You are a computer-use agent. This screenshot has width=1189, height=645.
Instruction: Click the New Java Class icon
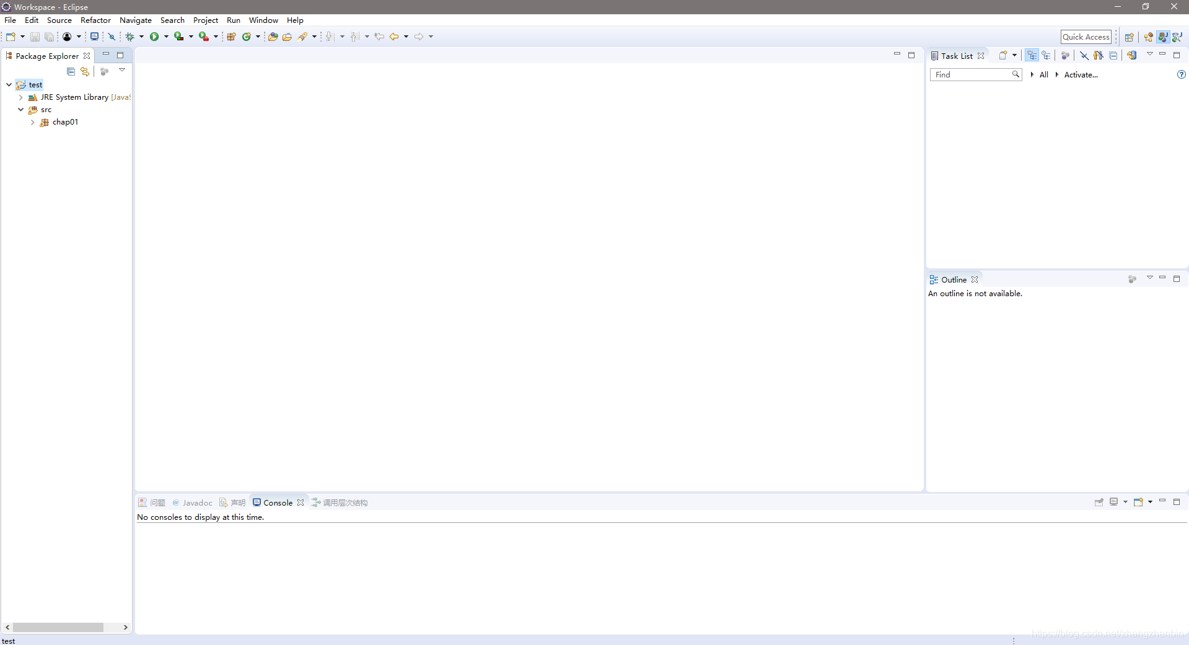coord(247,37)
